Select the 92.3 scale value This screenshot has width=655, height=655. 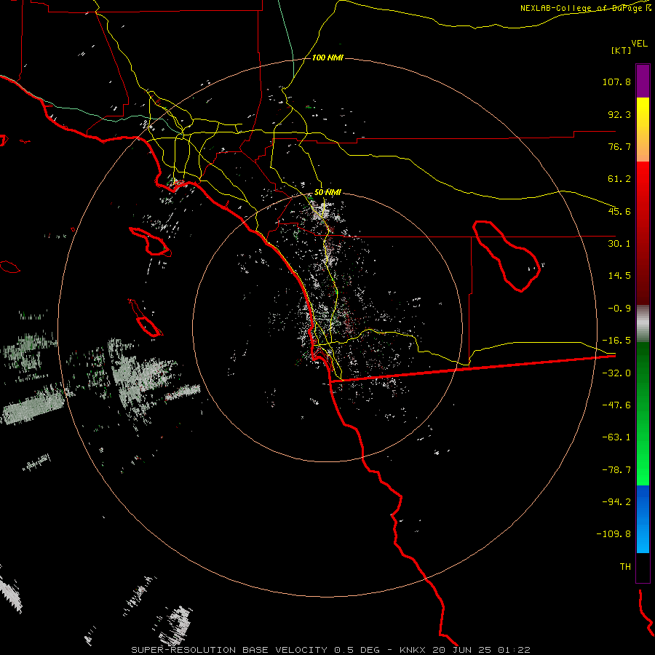[x=619, y=114]
